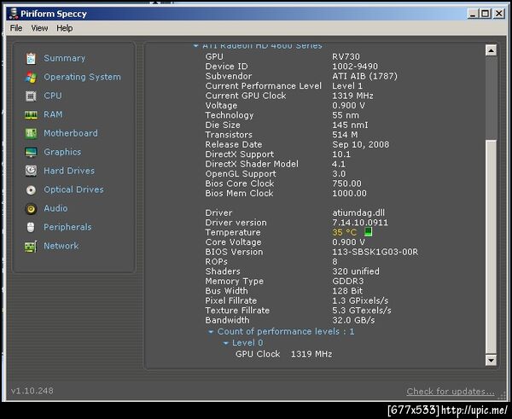Click the OpenGL Support row label
The width and height of the screenshot is (512, 419).
241,174
